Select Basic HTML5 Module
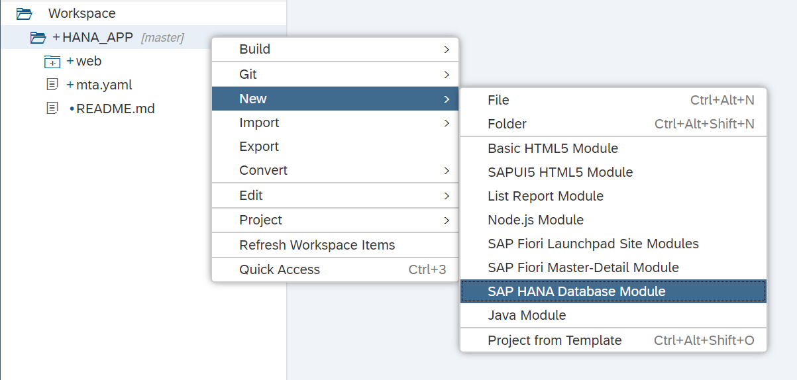This screenshot has height=380, width=797. pyautogui.click(x=613, y=148)
